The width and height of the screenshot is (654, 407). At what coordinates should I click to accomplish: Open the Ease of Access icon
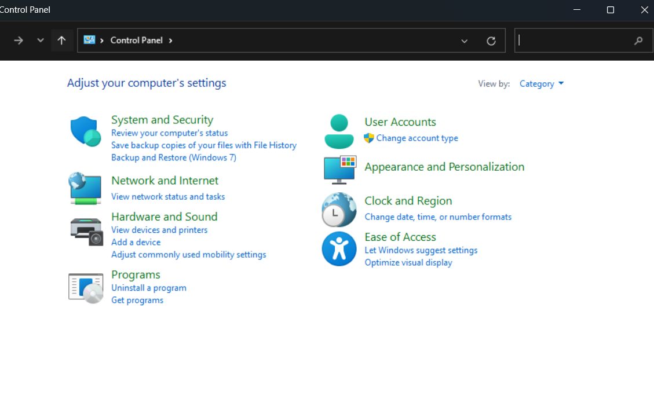click(339, 249)
